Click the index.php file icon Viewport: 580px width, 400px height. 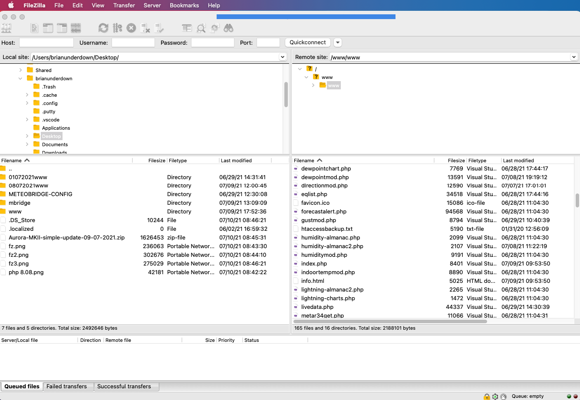point(296,263)
